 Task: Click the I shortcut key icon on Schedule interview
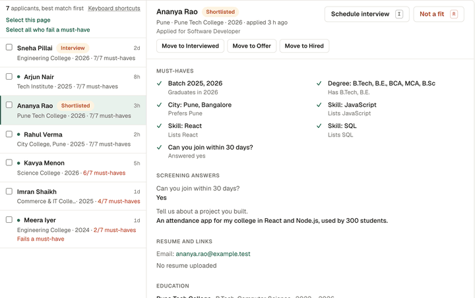coord(399,14)
